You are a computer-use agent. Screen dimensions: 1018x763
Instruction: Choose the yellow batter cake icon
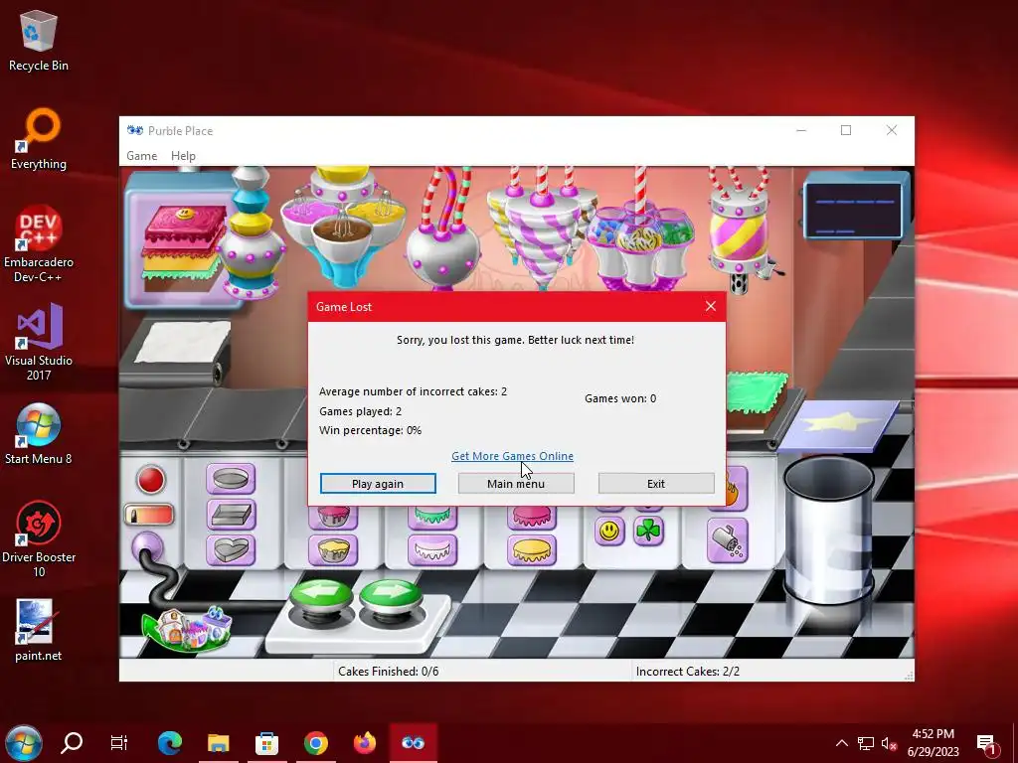[334, 550]
